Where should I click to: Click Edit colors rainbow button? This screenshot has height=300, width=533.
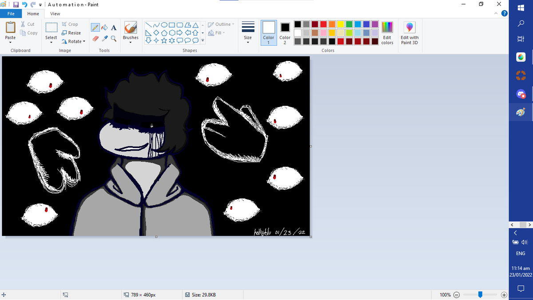pos(387,33)
